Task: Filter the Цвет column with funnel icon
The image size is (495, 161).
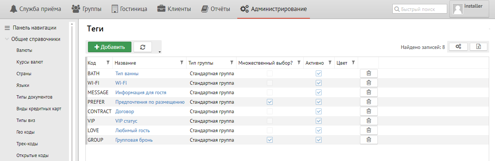Action: pos(353,62)
